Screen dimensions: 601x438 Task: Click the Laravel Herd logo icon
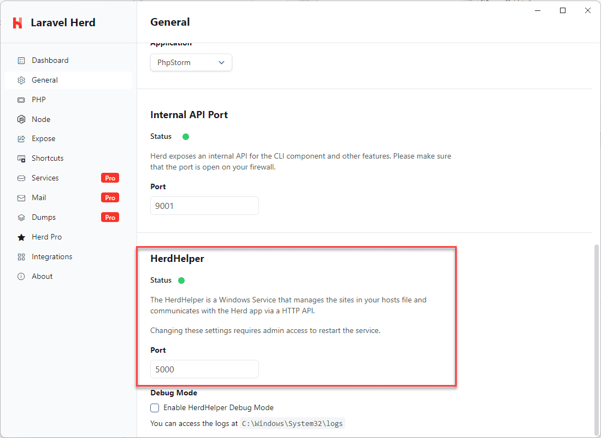17,23
